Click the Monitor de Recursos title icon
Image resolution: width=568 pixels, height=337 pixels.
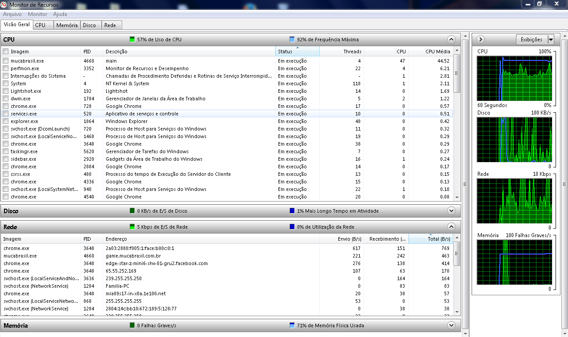[x=4, y=4]
